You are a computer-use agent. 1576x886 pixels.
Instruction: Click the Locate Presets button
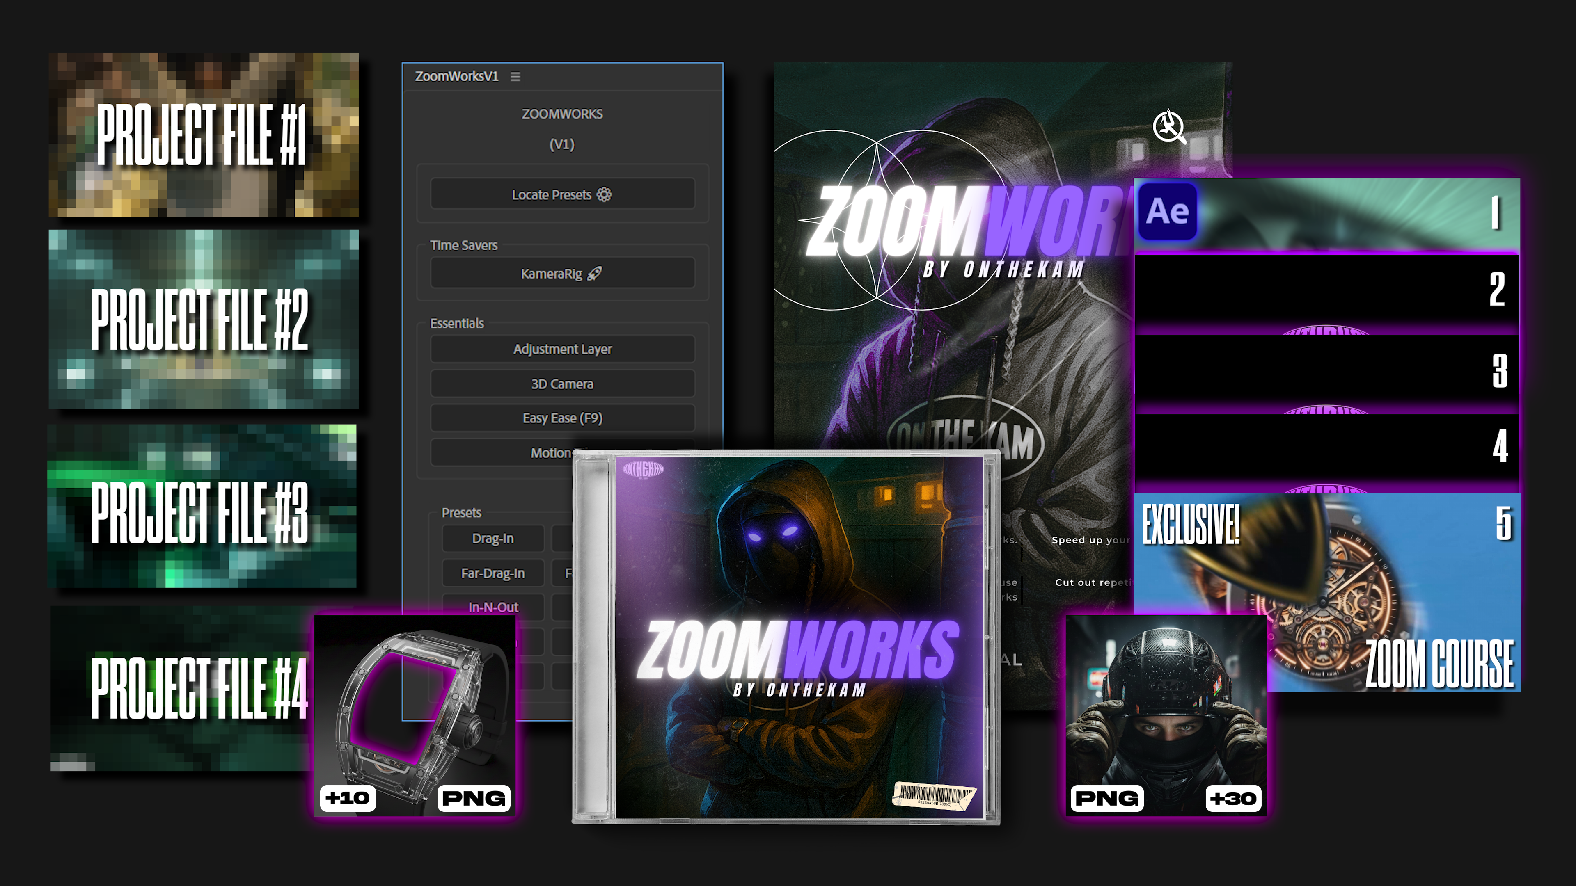(562, 194)
